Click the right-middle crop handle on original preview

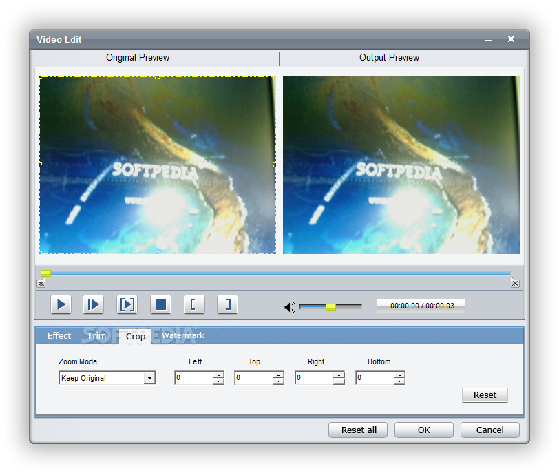tap(275, 165)
